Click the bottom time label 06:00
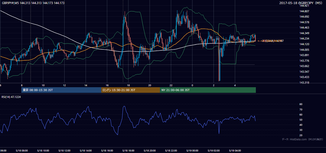Screen dimensions: 326x153 pyautogui.click(x=3, y=150)
